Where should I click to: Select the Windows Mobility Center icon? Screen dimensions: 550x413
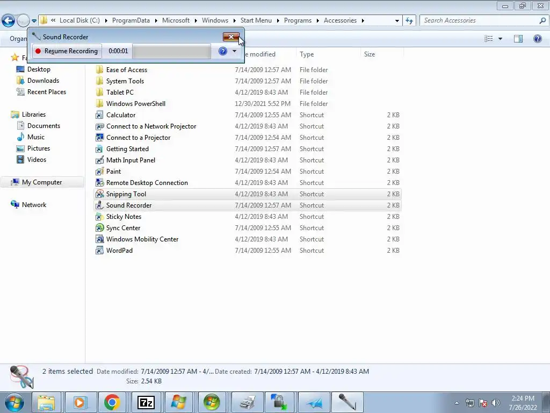coord(99,239)
